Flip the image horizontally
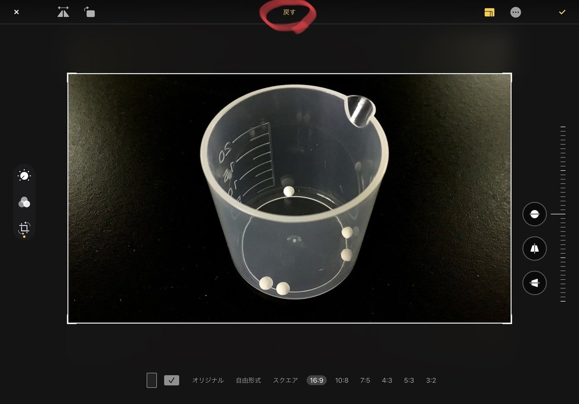 pyautogui.click(x=63, y=12)
